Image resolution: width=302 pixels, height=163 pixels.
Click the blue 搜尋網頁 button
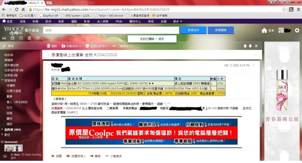pyautogui.click(x=221, y=30)
